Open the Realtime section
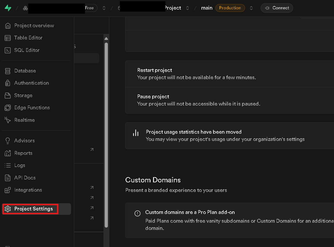334x247 pixels. tap(25, 120)
